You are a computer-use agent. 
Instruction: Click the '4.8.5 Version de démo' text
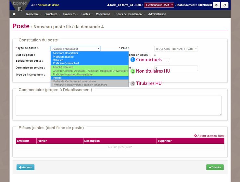(x=45, y=5)
